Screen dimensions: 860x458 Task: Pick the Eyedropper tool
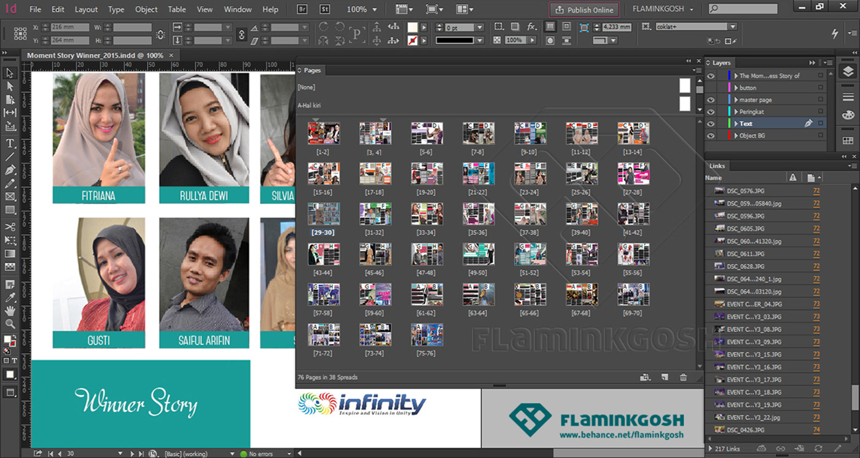click(x=10, y=298)
